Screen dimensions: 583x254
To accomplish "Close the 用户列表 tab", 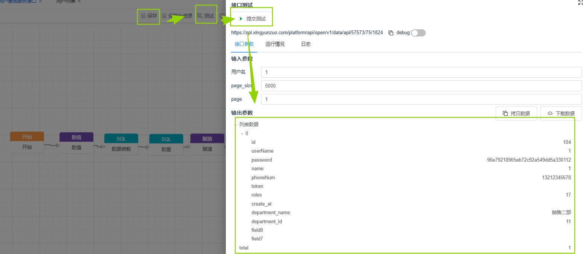I will coord(79,2).
